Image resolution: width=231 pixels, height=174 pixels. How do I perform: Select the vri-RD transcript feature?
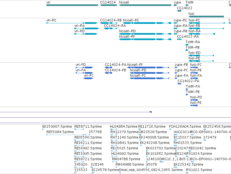click(86, 34)
